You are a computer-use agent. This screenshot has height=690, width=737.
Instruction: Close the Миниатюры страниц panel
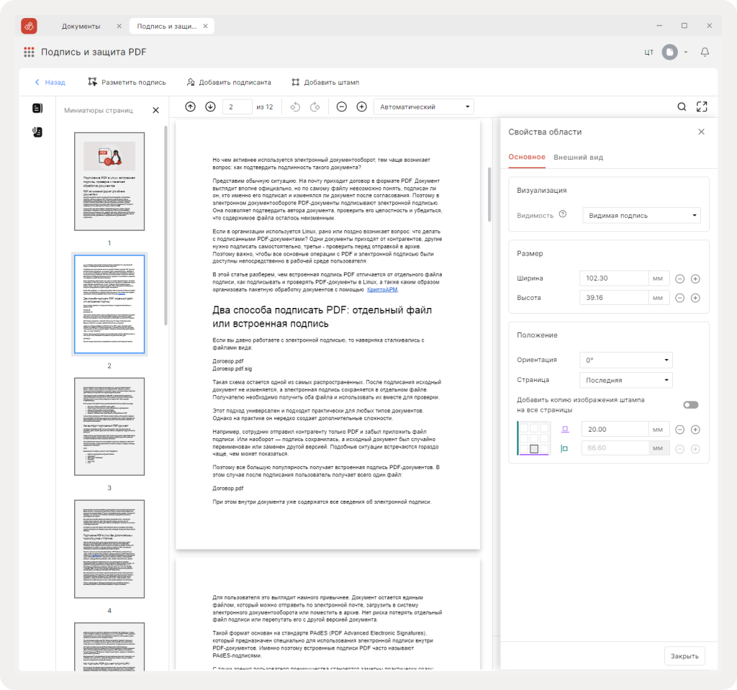coord(156,111)
